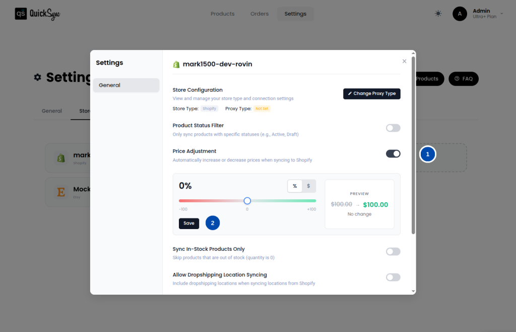Disable the Price Adjustment switch

[393, 153]
